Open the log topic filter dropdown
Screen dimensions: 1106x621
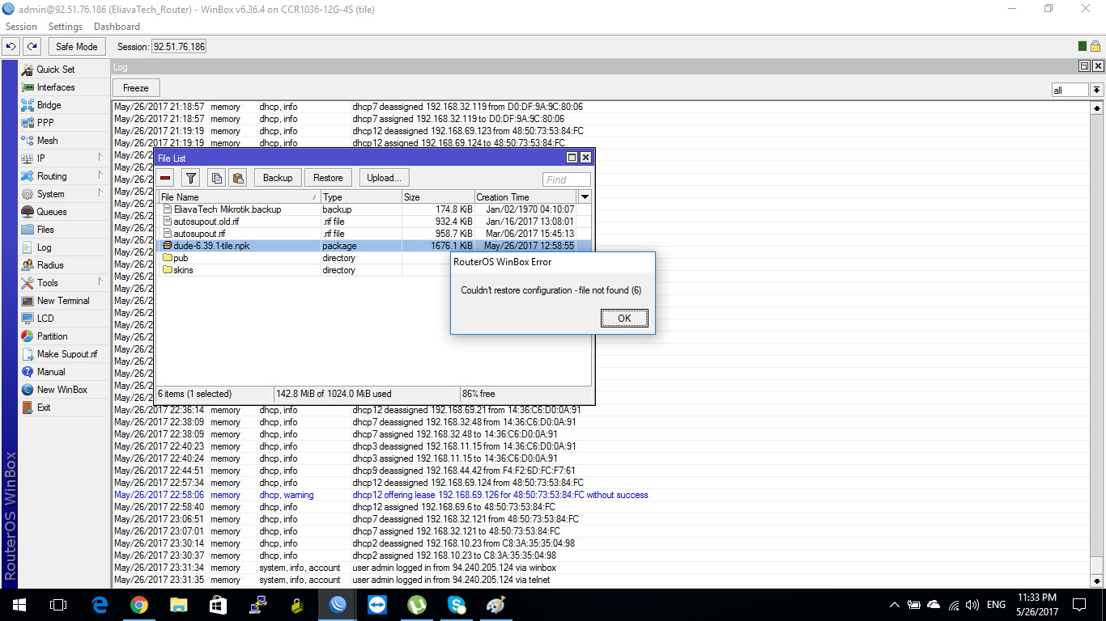[x=1097, y=91]
